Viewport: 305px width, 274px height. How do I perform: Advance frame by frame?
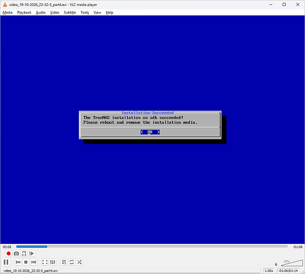[x=32, y=253]
